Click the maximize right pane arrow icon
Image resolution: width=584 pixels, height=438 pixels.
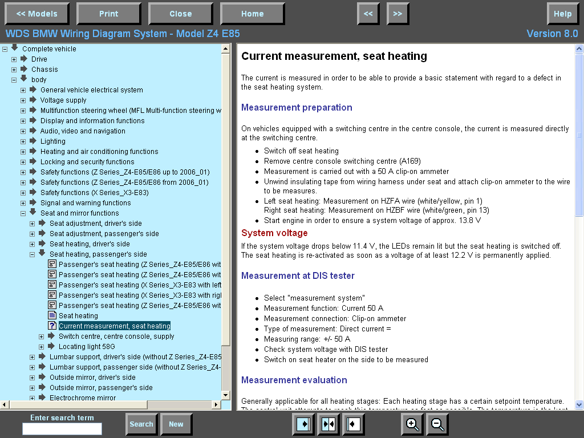tap(303, 424)
